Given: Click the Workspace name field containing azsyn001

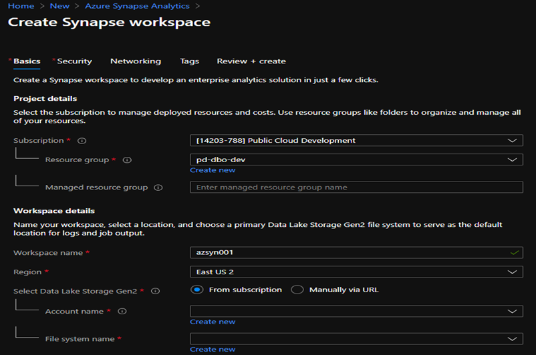Looking at the screenshot, I should click(356, 253).
